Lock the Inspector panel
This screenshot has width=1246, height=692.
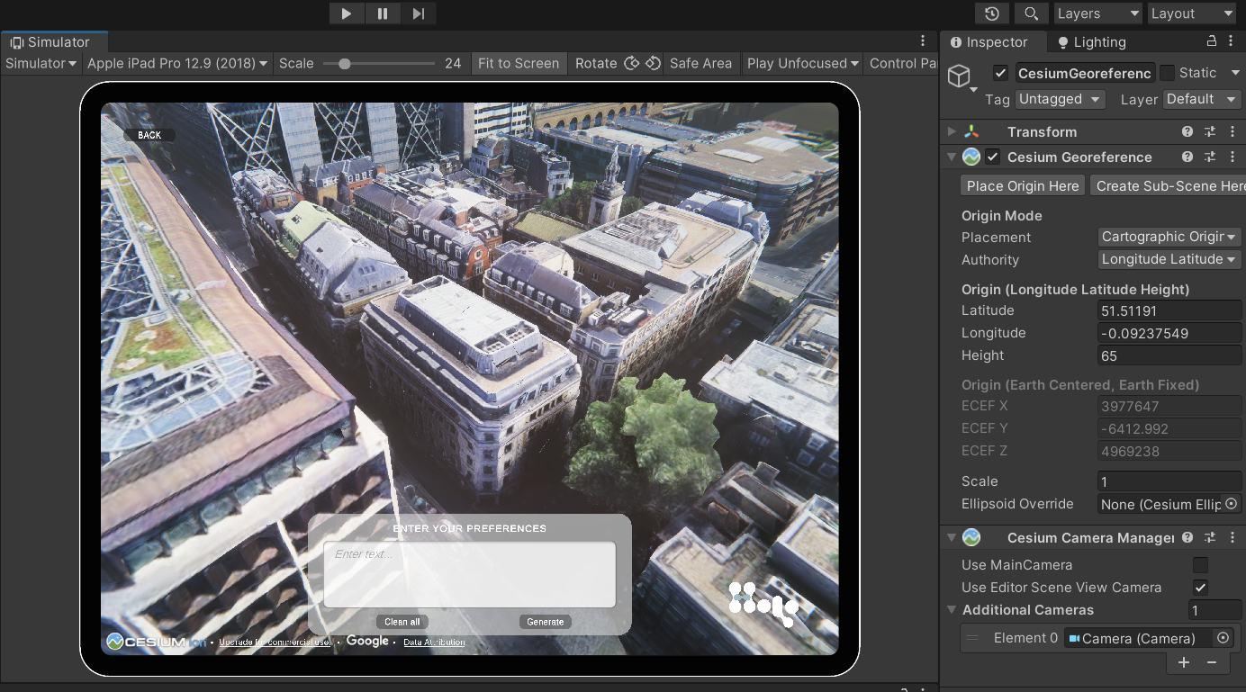pos(1212,41)
